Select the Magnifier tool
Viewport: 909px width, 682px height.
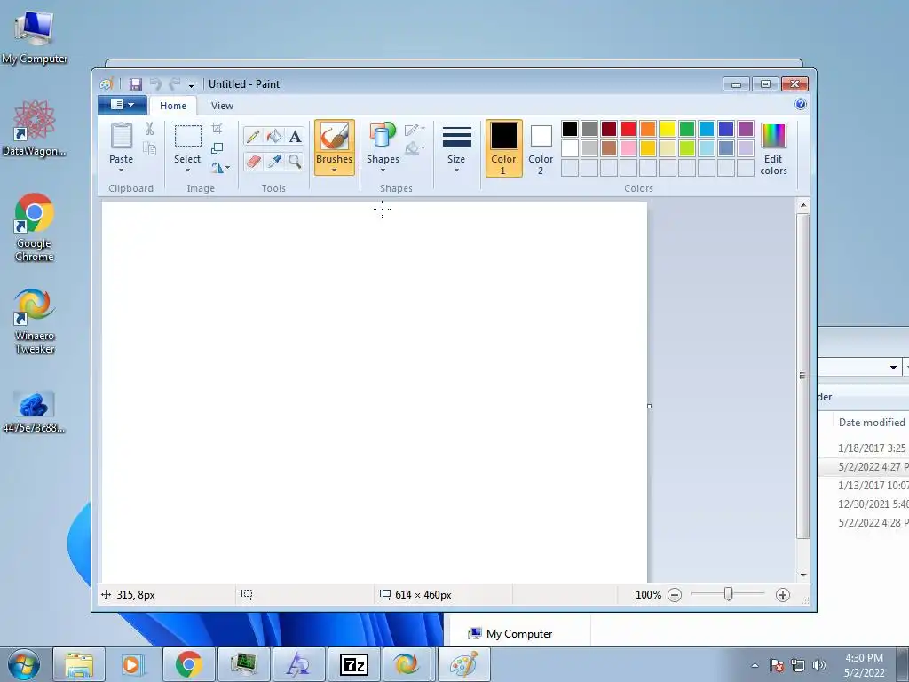coord(295,161)
